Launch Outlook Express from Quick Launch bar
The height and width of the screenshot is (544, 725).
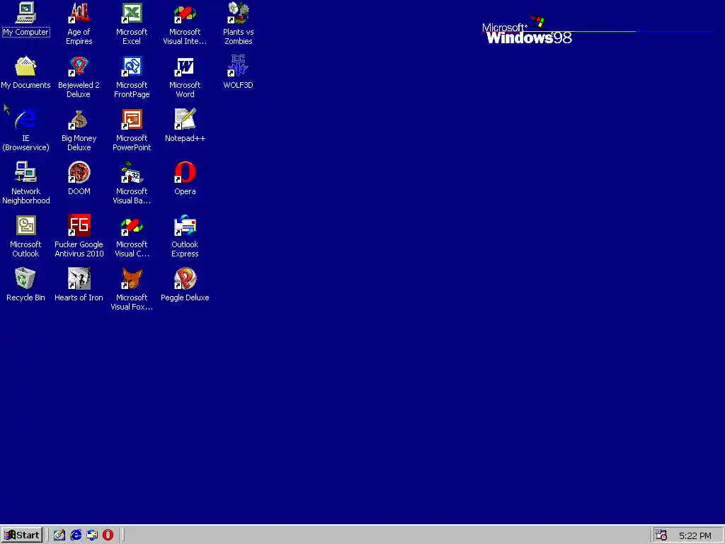pyautogui.click(x=92, y=535)
